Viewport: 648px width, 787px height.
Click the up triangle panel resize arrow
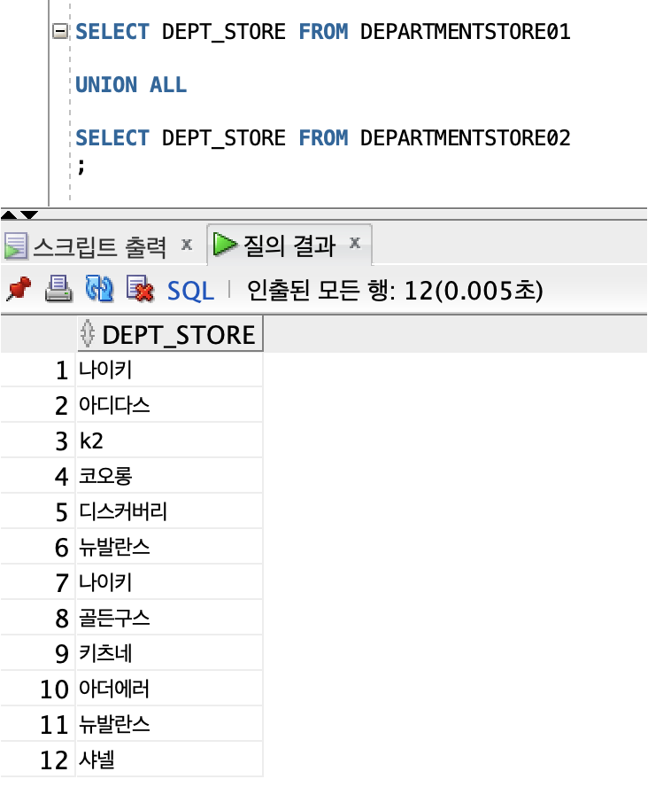(x=9, y=215)
